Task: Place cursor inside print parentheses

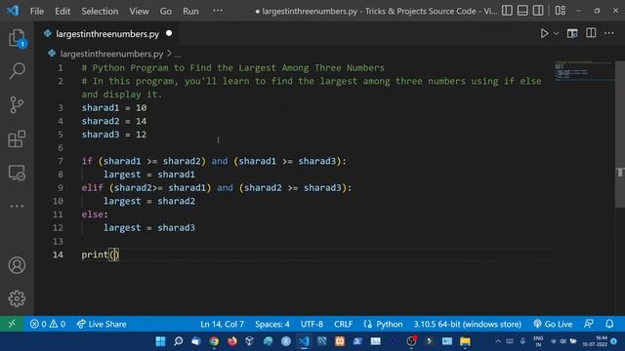Action: coord(114,254)
